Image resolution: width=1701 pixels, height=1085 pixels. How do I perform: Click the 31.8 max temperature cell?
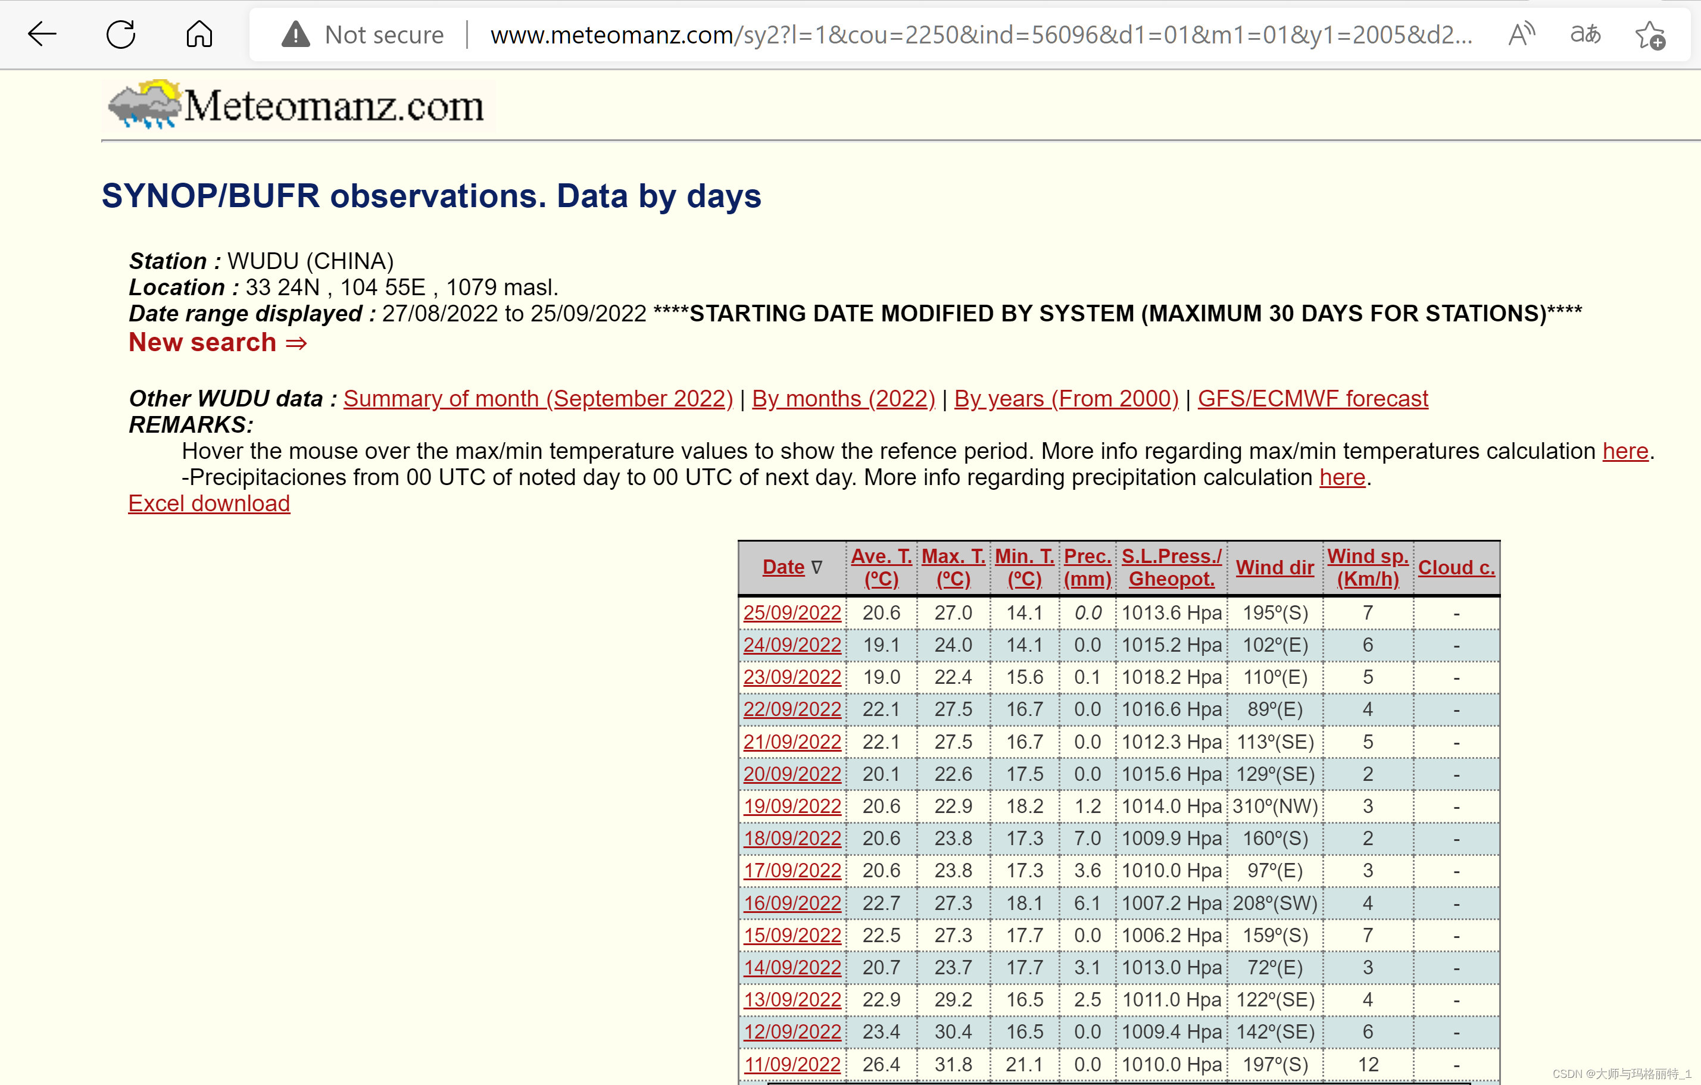pos(953,1065)
